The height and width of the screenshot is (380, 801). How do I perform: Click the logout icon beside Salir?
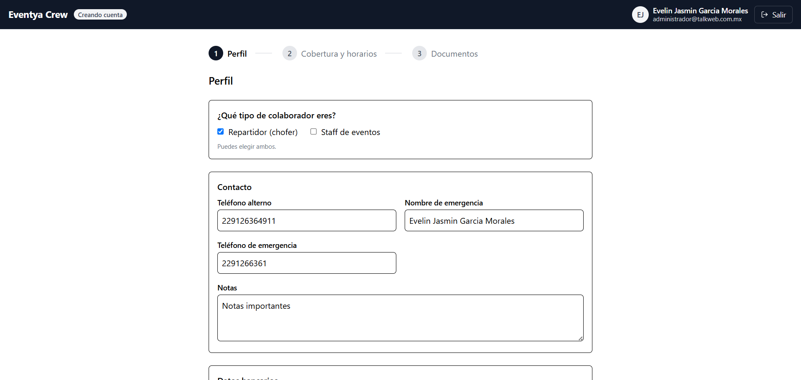coord(765,14)
